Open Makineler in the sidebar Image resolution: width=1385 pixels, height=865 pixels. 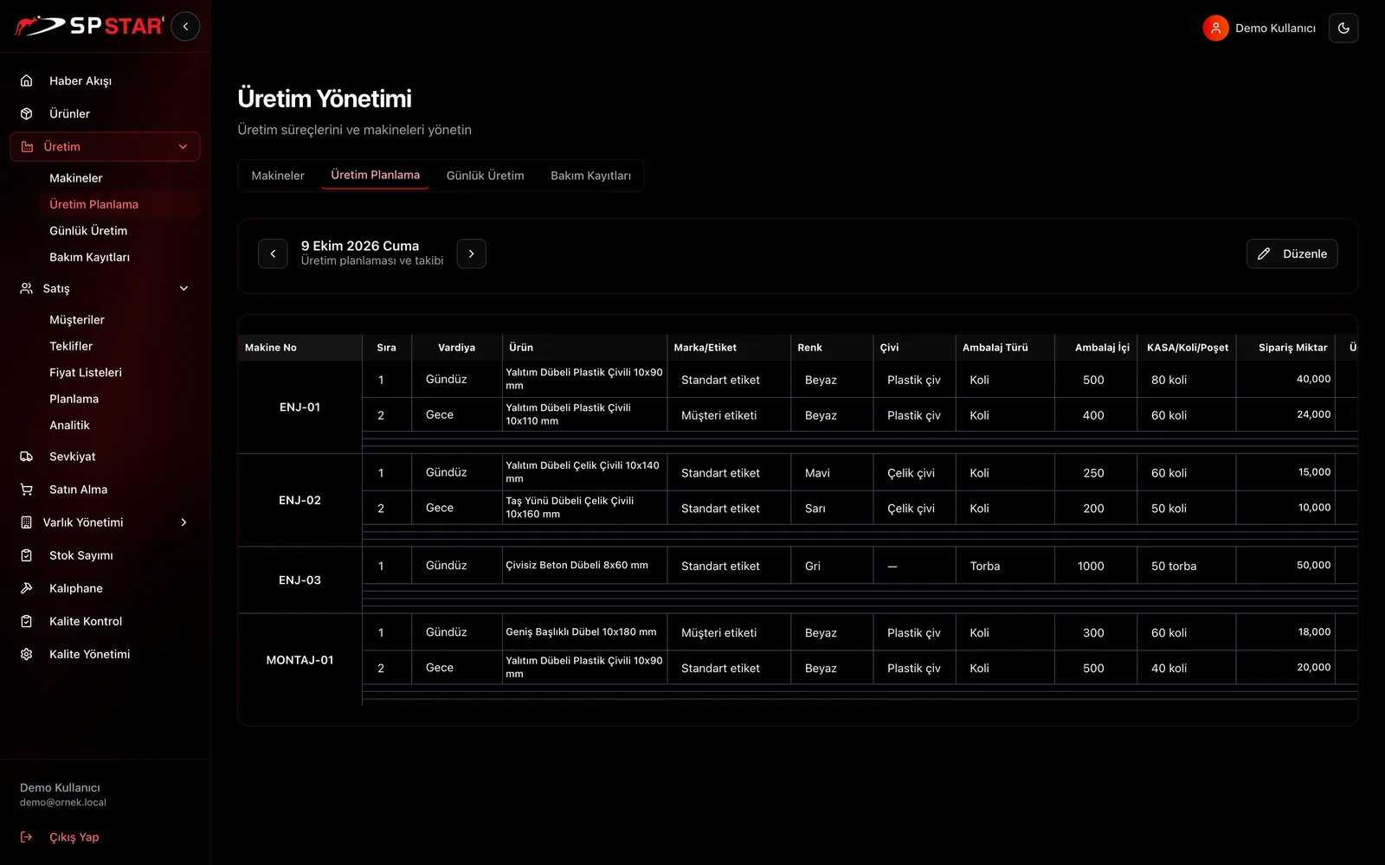coord(119,178)
